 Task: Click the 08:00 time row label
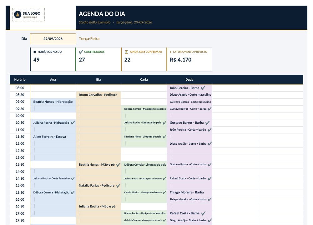(x=20, y=88)
